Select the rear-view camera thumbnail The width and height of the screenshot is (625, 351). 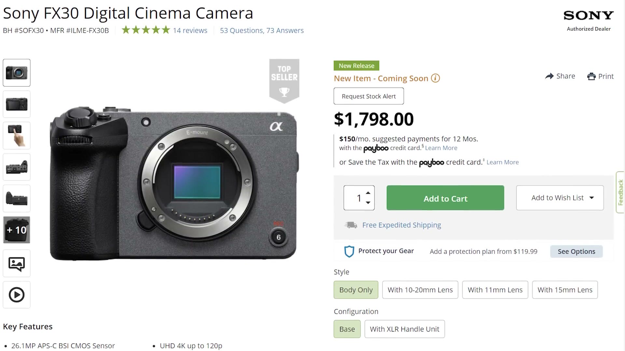17,104
